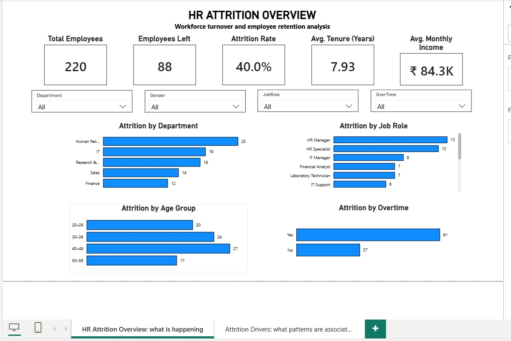Click the Total Employees label
Image resolution: width=511 pixels, height=341 pixels.
click(75, 39)
